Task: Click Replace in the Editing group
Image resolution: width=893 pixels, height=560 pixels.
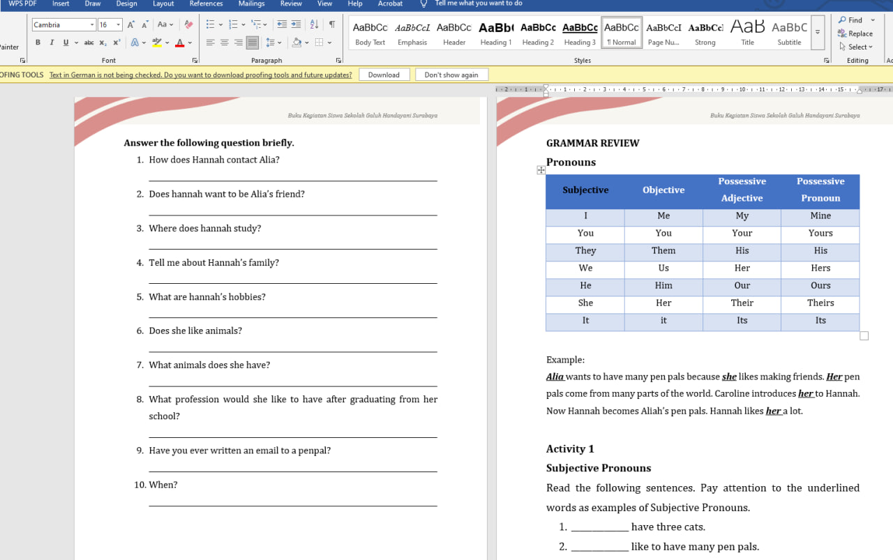Action: (855, 33)
